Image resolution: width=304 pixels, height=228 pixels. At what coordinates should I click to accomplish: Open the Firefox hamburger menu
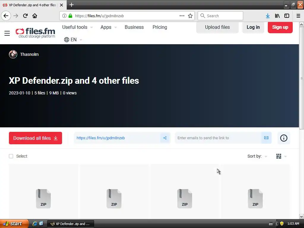[x=298, y=16]
